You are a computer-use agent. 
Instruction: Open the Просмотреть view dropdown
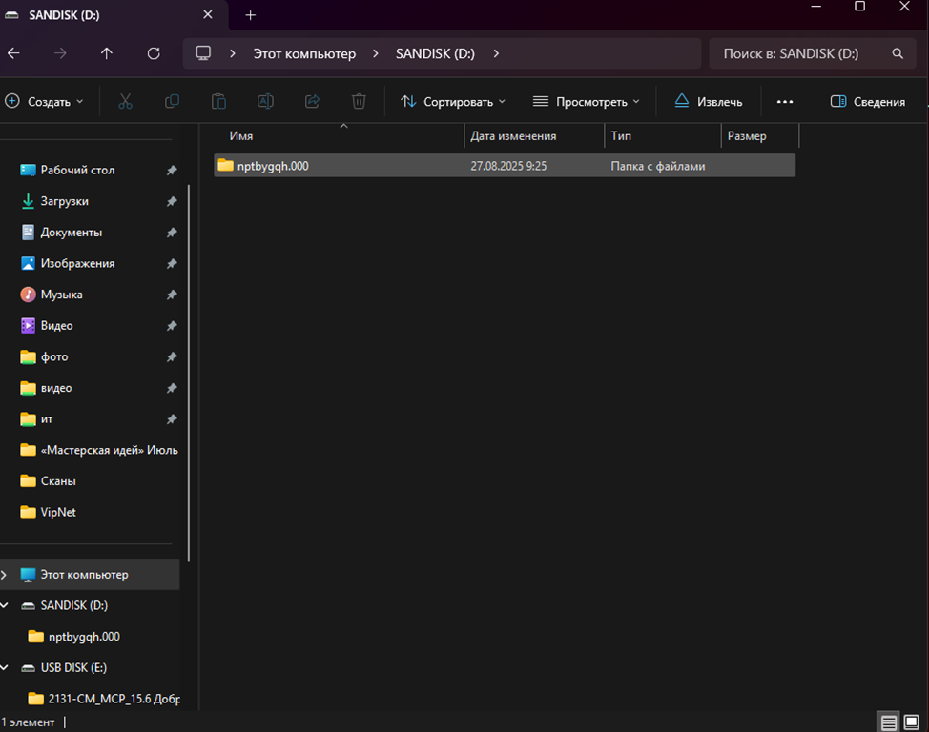tap(586, 101)
